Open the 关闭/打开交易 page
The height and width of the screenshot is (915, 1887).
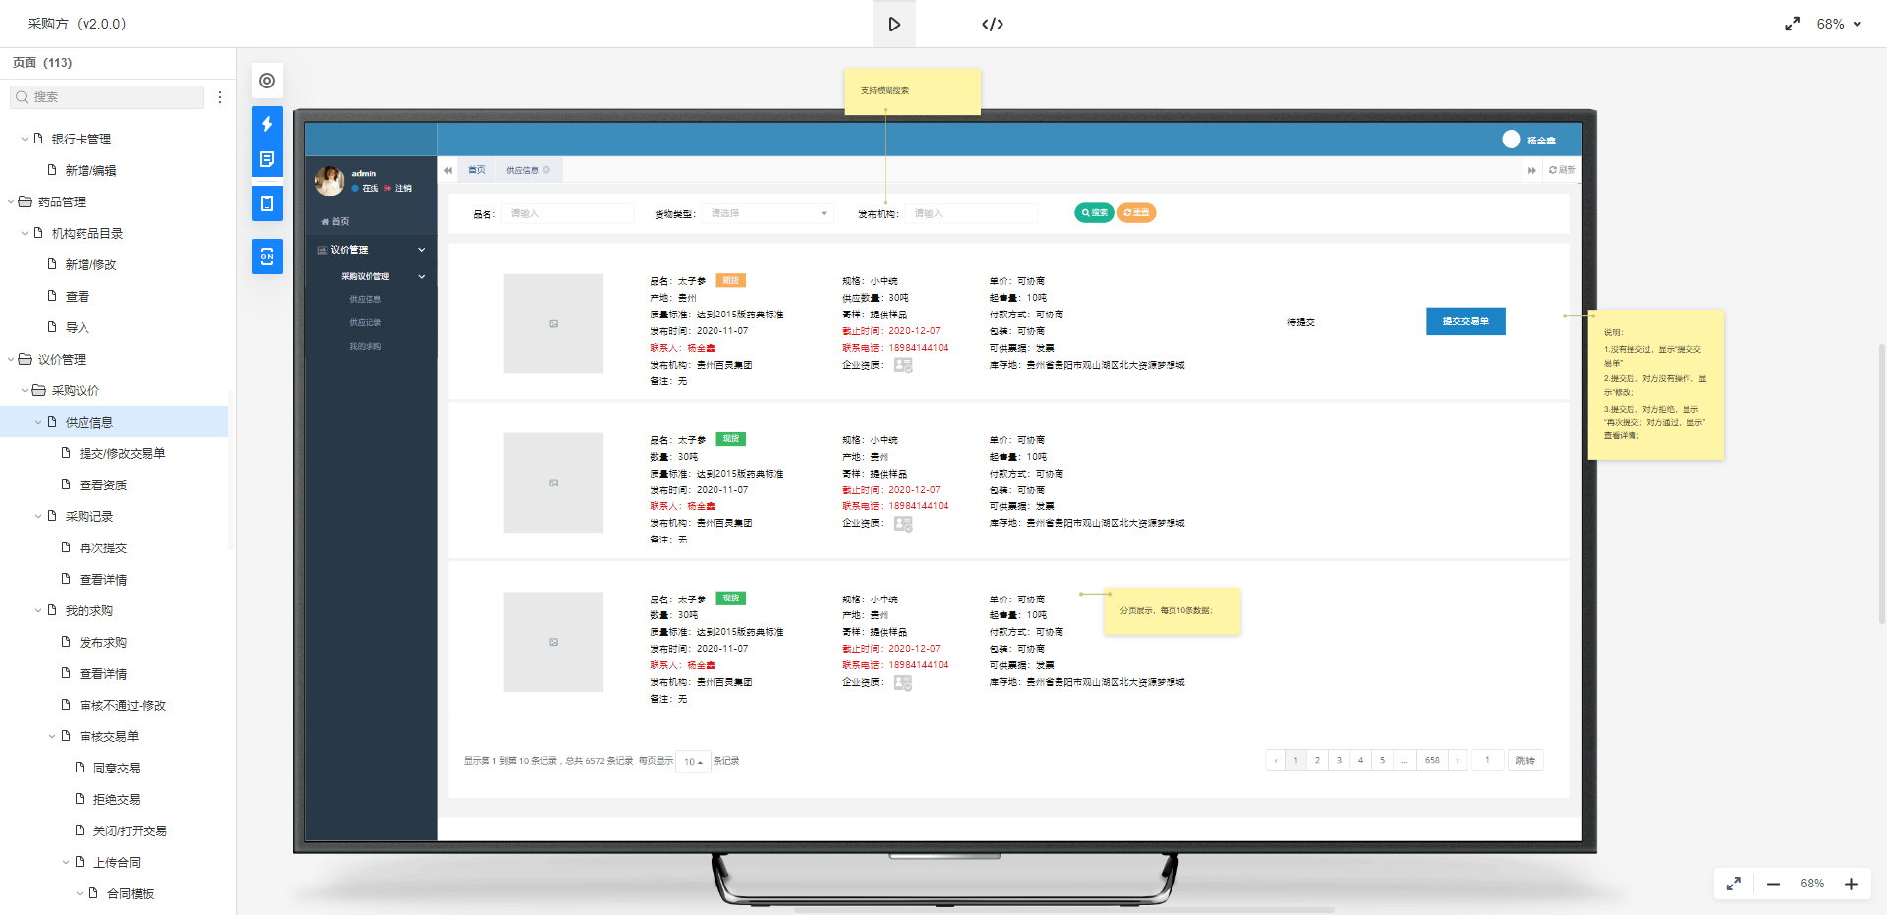point(130,830)
